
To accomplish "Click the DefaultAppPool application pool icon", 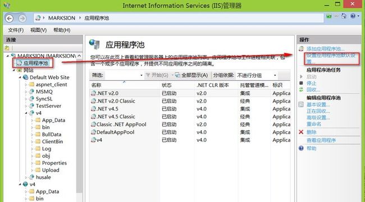I will coord(93,132).
